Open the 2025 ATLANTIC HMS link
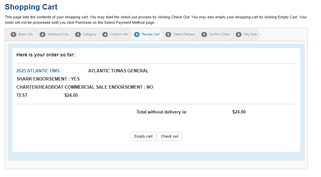The width and height of the screenshot is (321, 177). pos(38,71)
